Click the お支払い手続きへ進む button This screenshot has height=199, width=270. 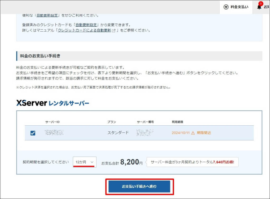click(x=139, y=186)
